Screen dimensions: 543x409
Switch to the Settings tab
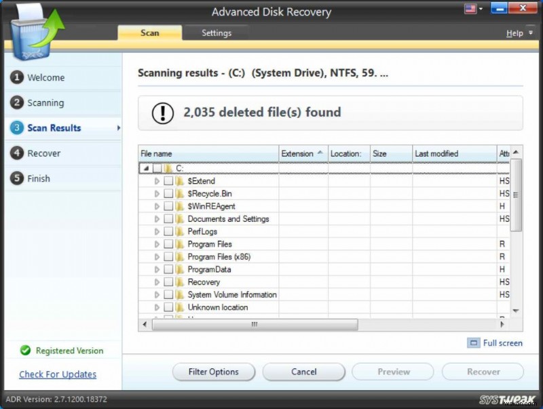pyautogui.click(x=216, y=32)
